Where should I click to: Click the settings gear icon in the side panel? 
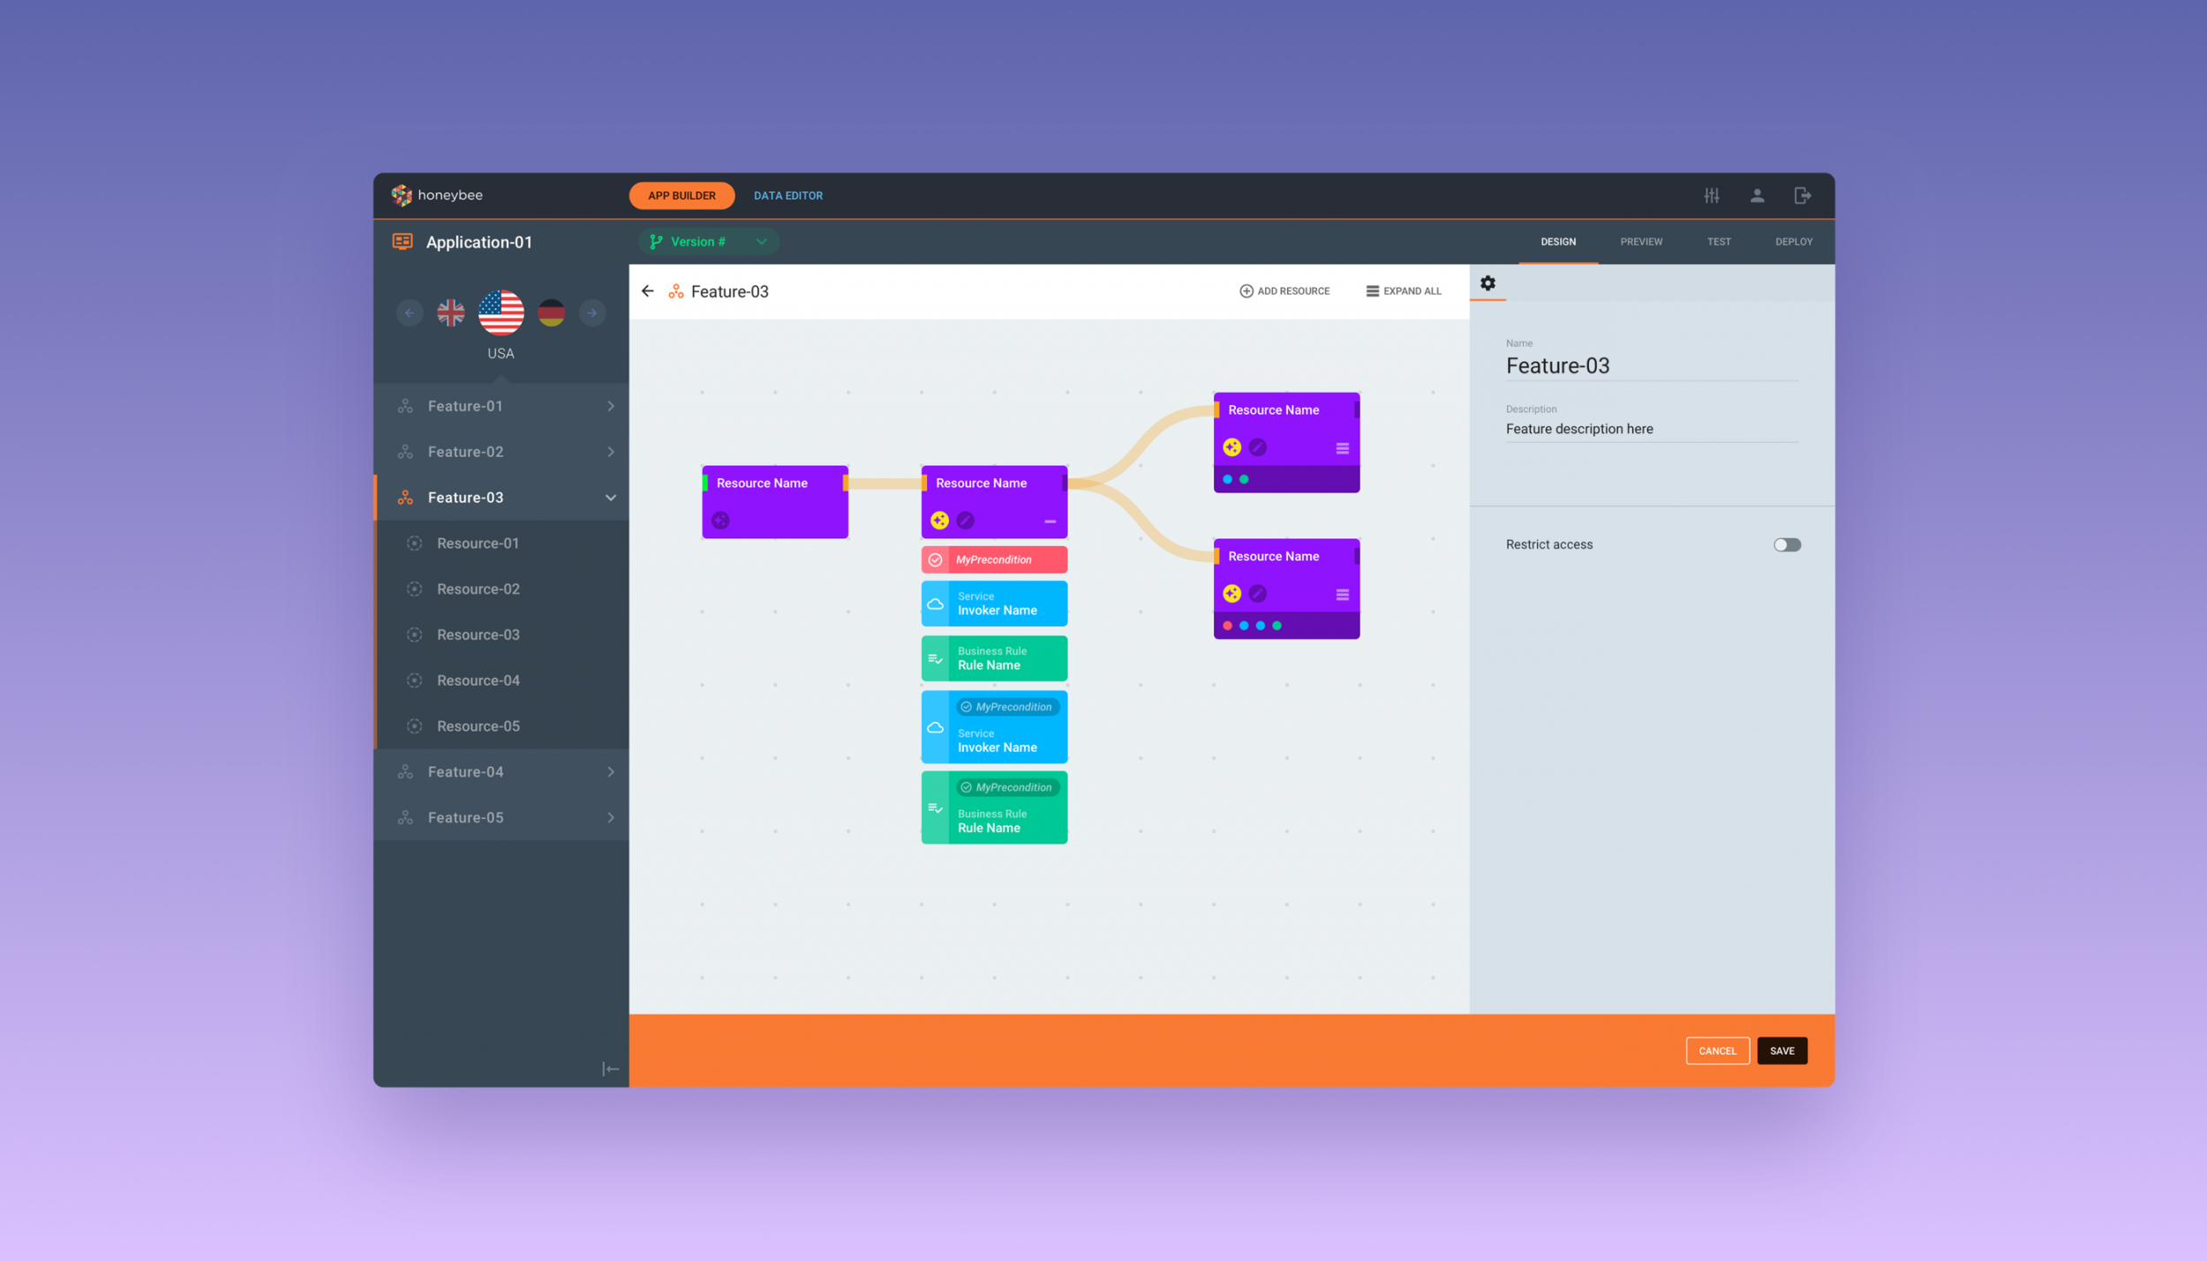1488,283
